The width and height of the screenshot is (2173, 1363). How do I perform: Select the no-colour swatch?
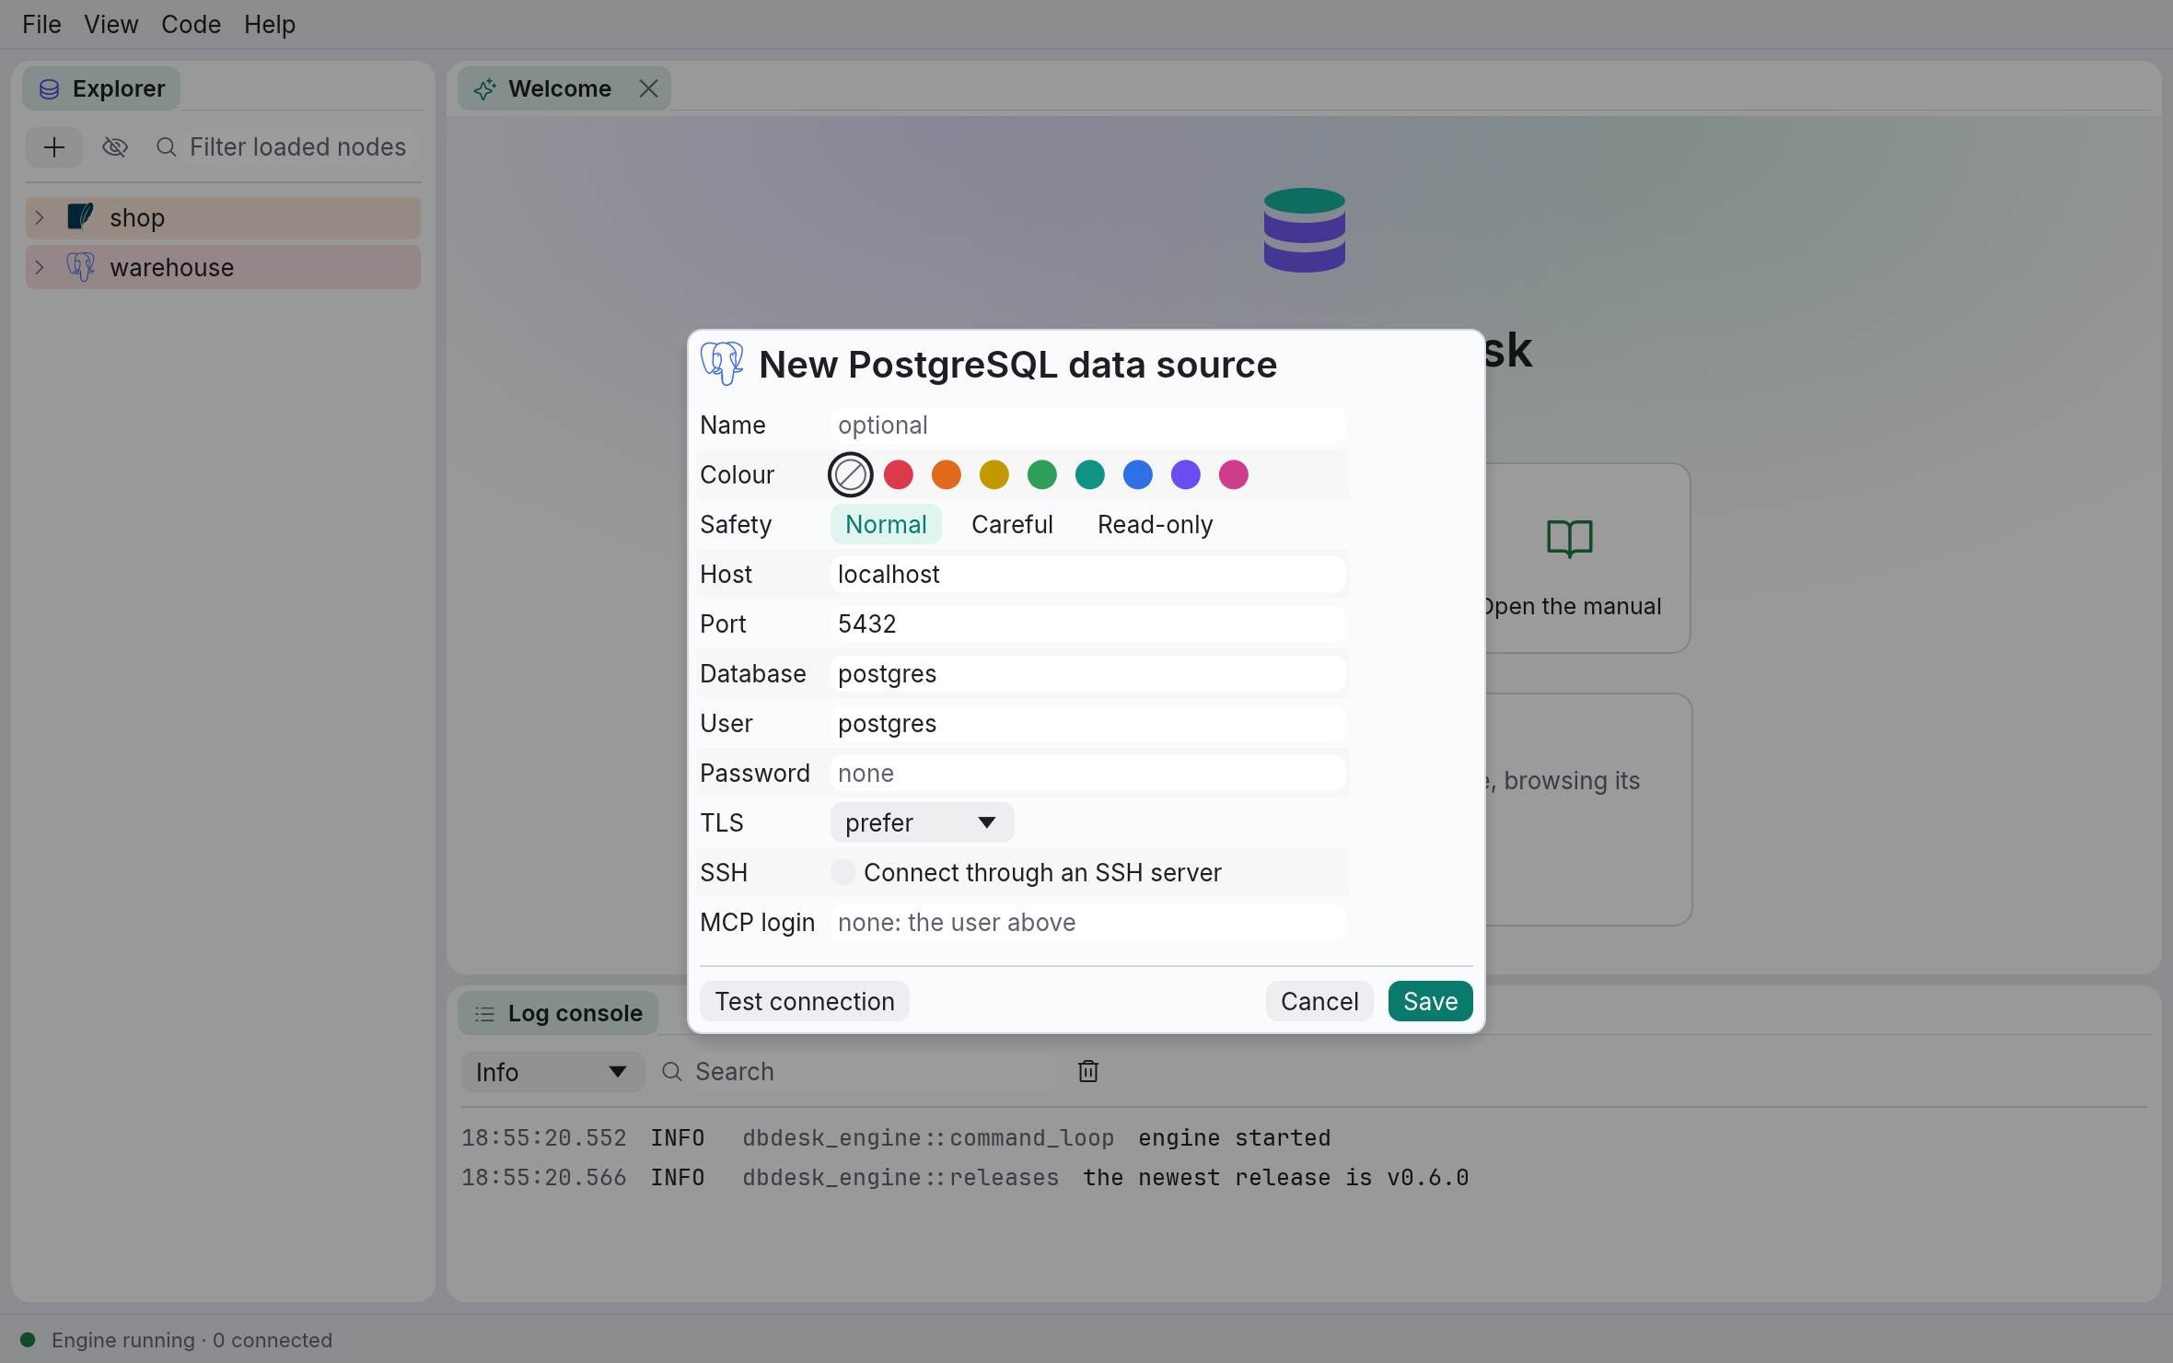tap(851, 475)
